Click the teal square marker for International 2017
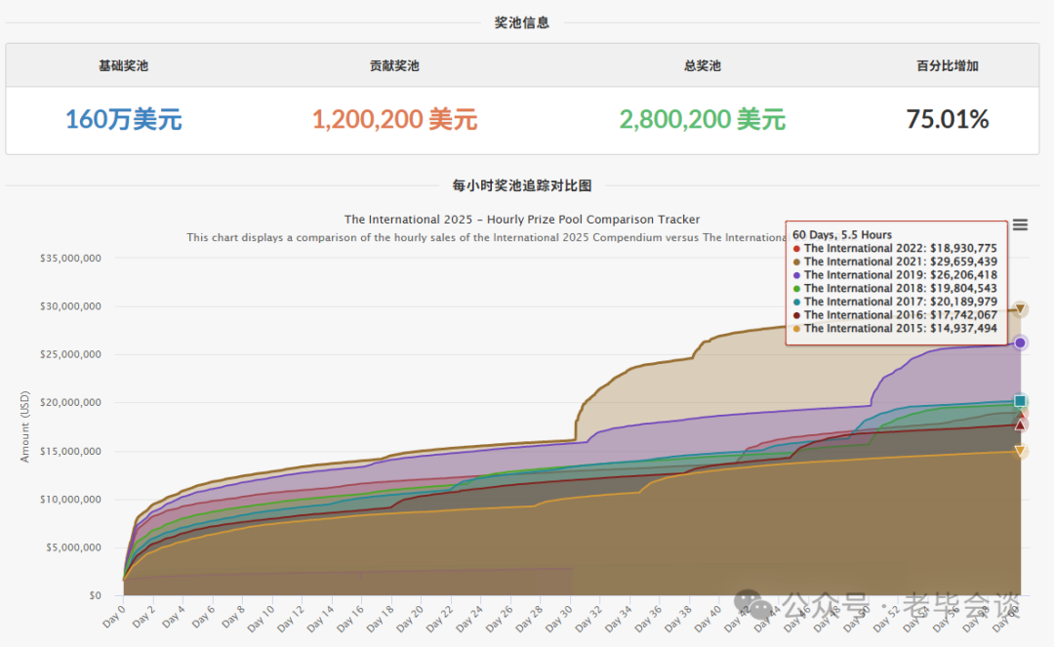This screenshot has height=647, width=1054. 1020,401
